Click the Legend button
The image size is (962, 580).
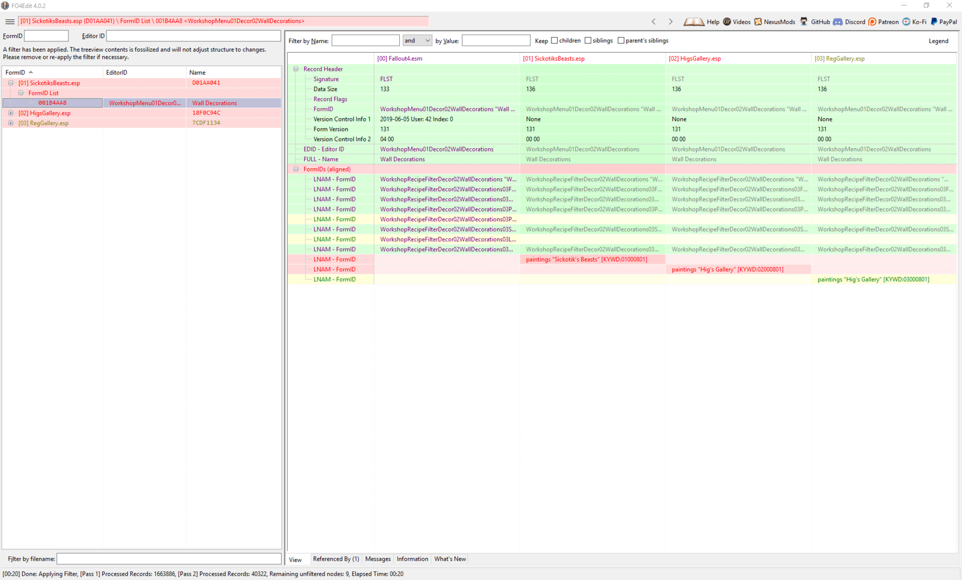[x=938, y=41]
